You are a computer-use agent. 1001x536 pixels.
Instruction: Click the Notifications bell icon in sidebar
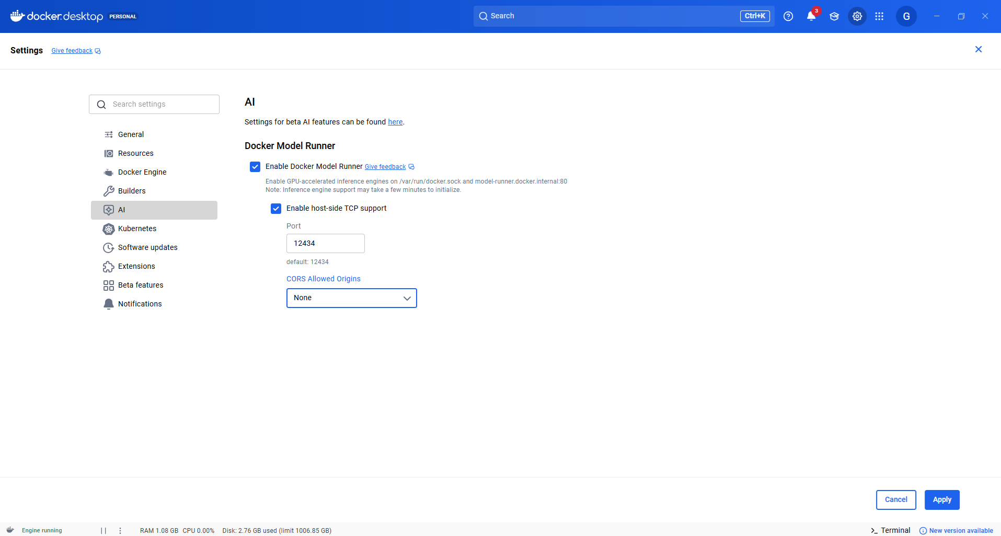point(109,304)
